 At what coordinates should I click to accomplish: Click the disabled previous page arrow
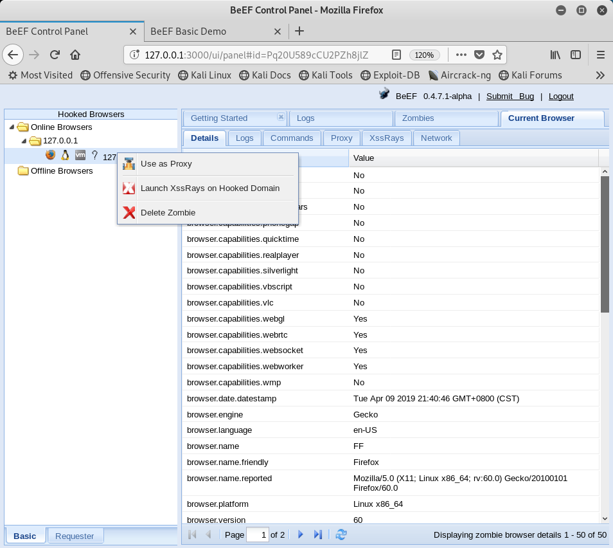(208, 534)
